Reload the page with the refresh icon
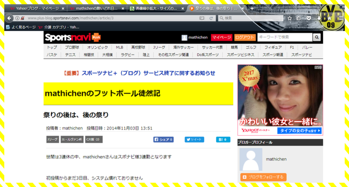Image resolution: width=349 pixels, height=187 pixels. pos(211,18)
